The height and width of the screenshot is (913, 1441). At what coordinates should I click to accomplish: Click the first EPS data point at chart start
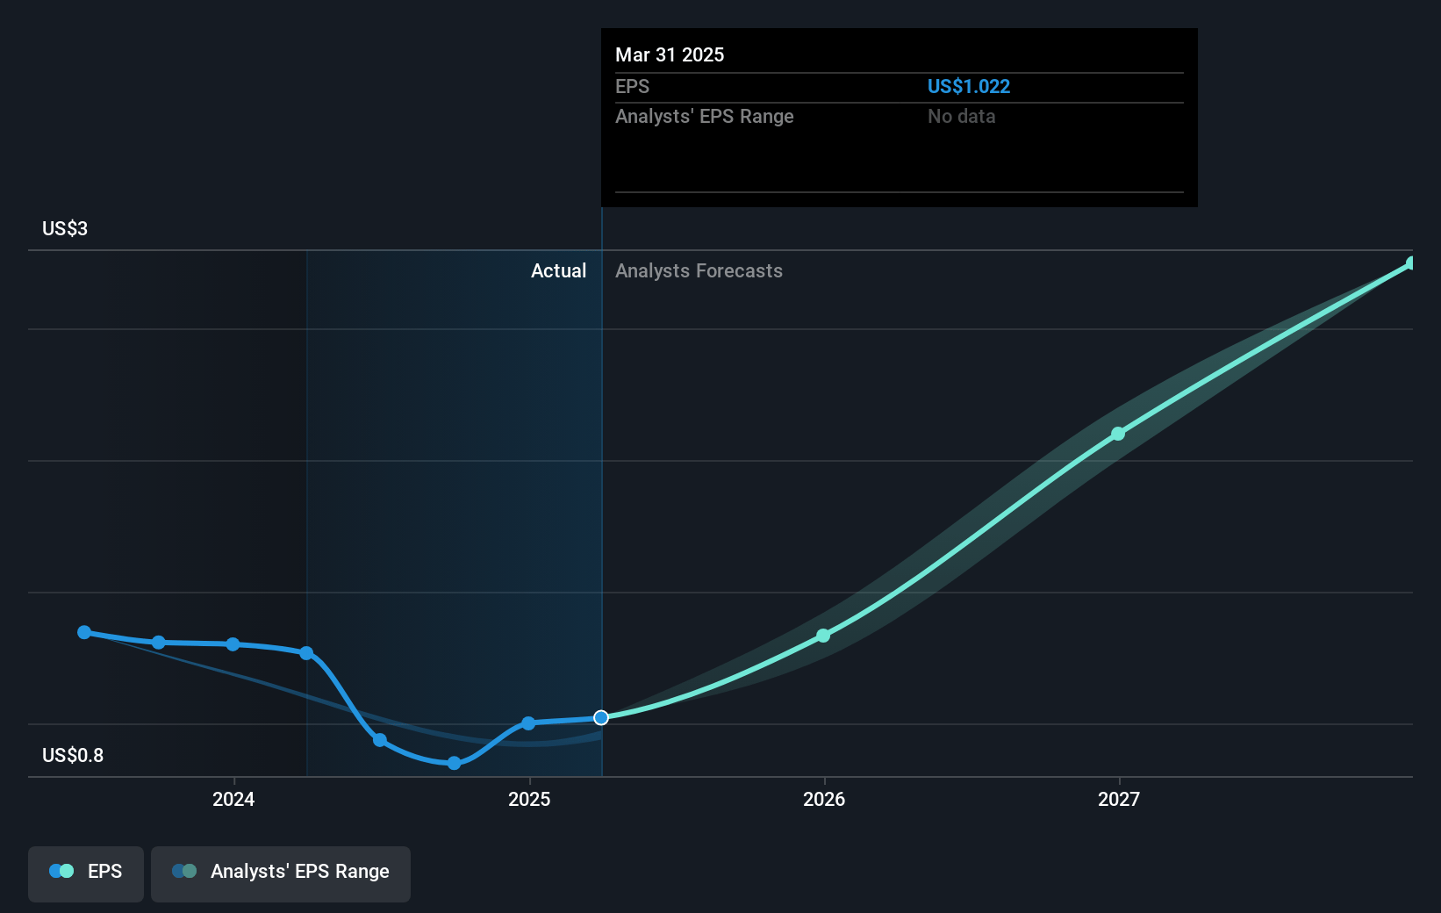point(84,632)
